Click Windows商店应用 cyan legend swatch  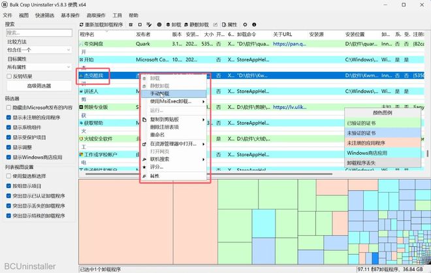pos(382,153)
